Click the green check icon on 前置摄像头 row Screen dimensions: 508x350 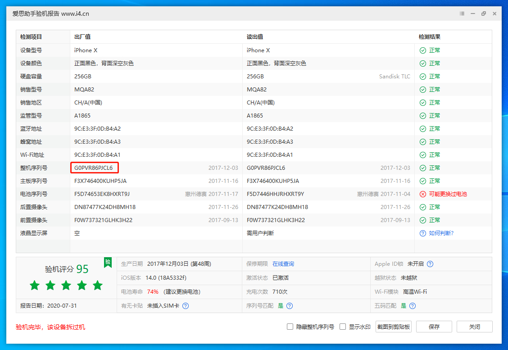(422, 220)
